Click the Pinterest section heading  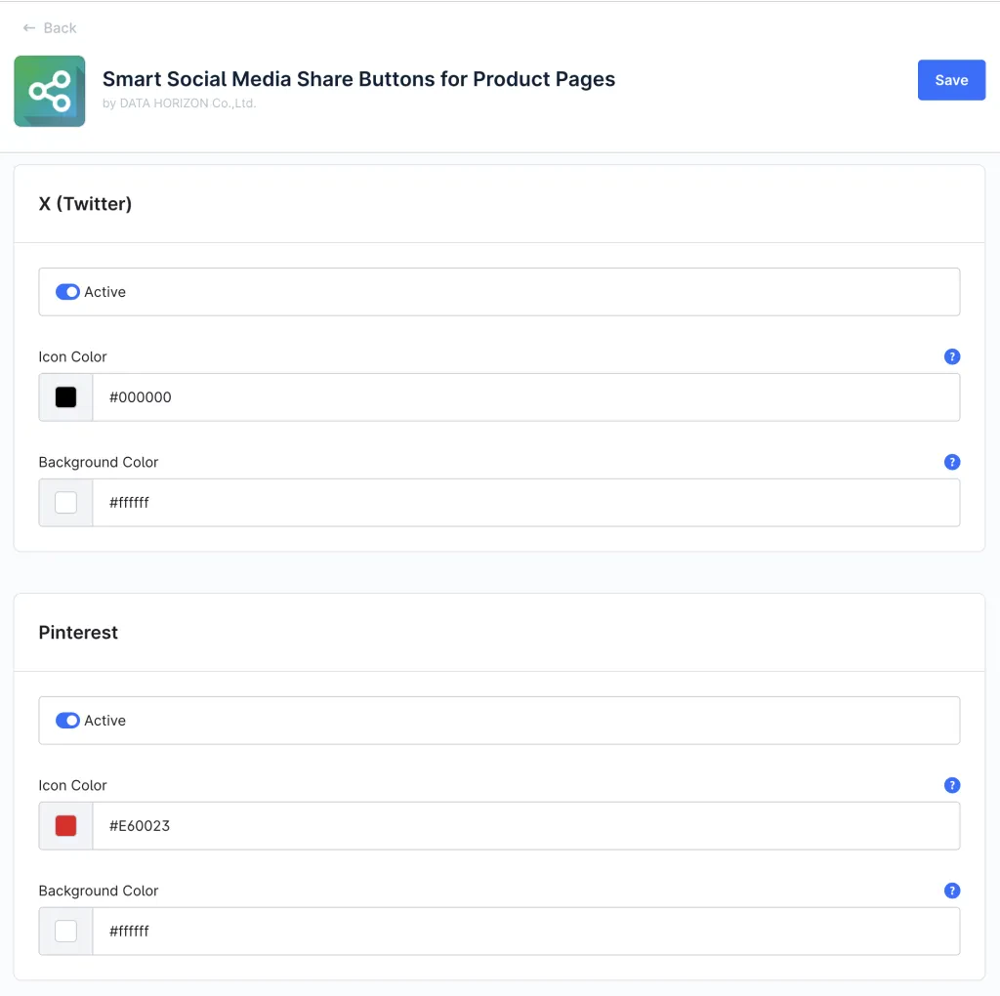(78, 633)
